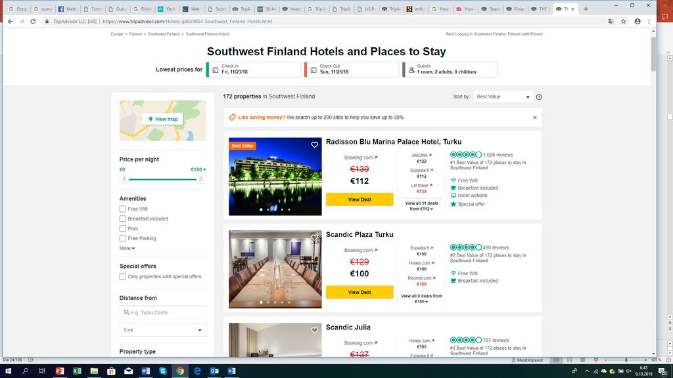The height and width of the screenshot is (378, 673).
Task: Click the browser forward arrow
Action: coord(22,21)
